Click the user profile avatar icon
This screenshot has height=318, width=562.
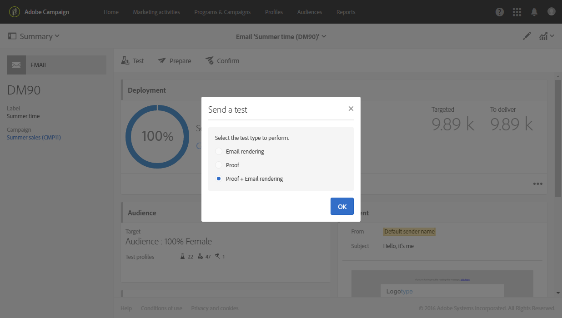(x=552, y=12)
